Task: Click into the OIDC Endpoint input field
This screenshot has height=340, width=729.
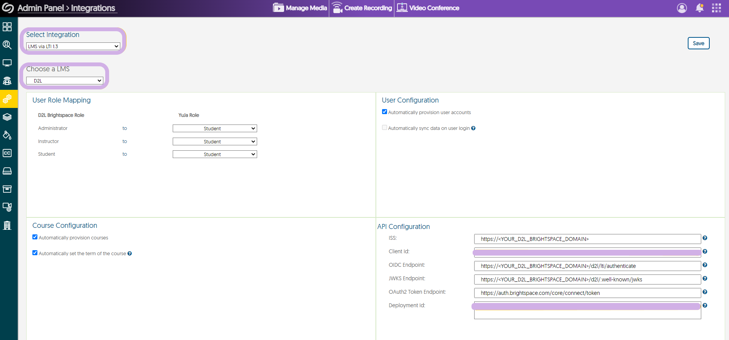Action: (588, 266)
